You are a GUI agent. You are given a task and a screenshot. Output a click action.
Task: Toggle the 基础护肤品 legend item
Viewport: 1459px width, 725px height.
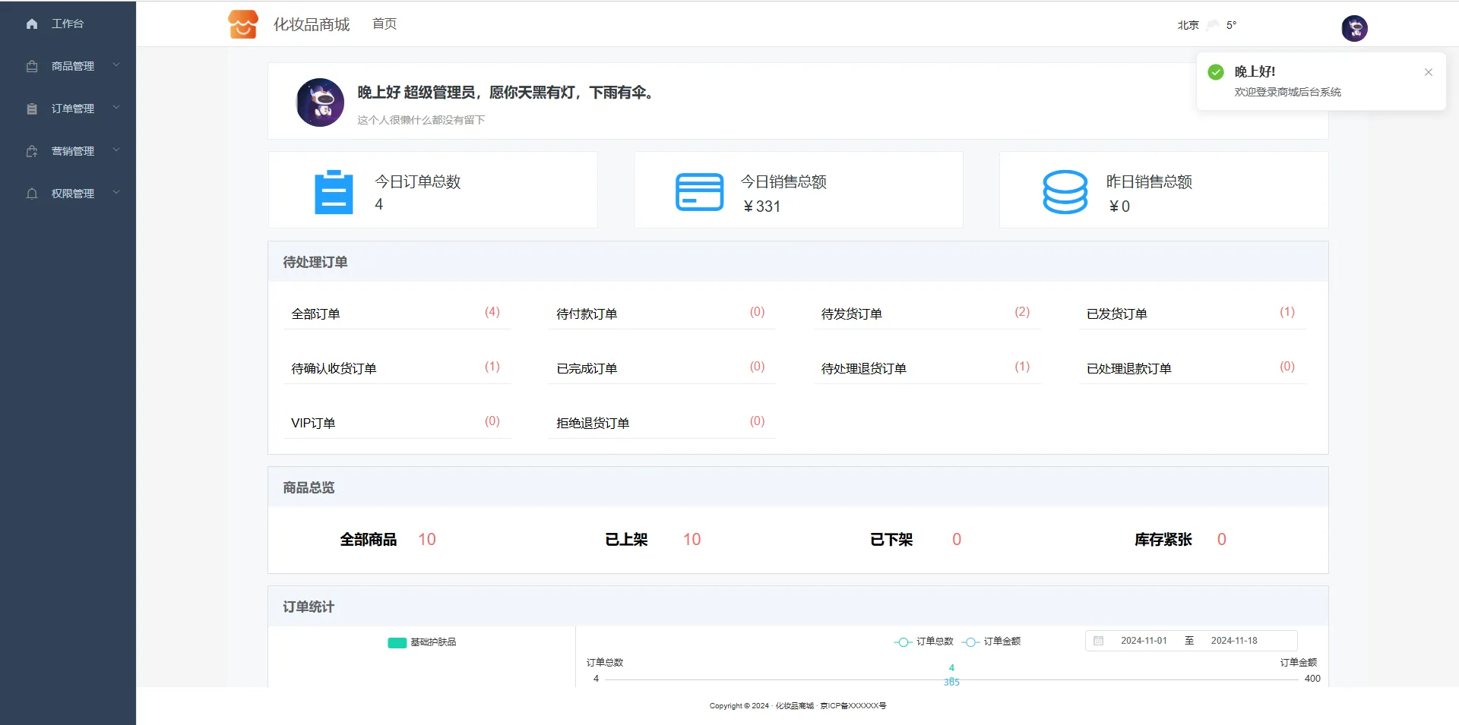click(x=423, y=642)
